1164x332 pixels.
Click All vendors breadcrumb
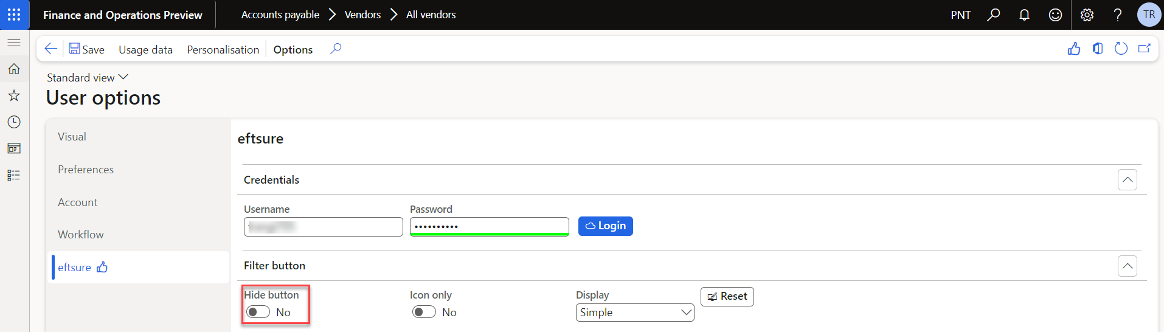431,15
